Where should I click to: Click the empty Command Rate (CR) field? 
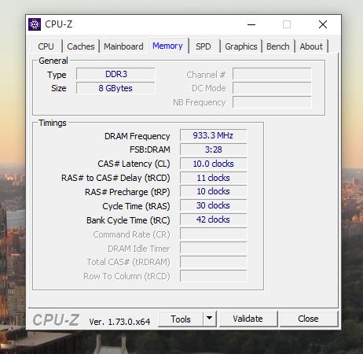point(213,234)
